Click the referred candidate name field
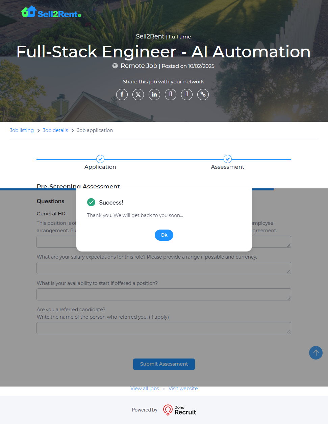 (163, 328)
